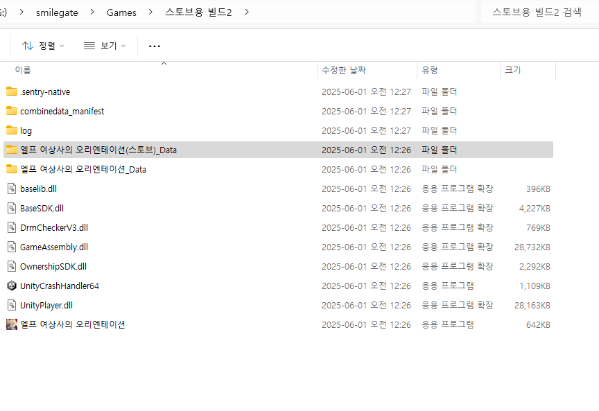Select UnityCrashHandler64 file name
Viewport: 599px width, 411px height.
(59, 286)
